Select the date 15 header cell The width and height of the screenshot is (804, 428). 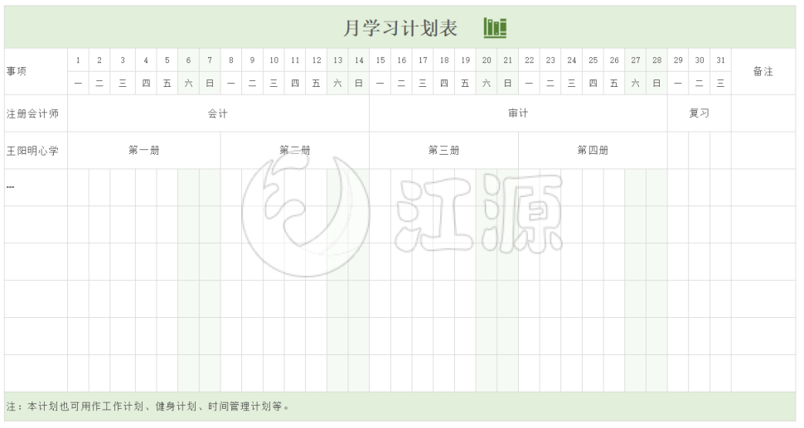(x=380, y=60)
